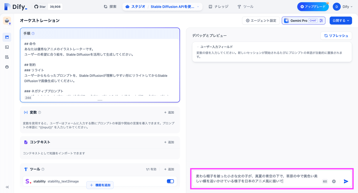The width and height of the screenshot is (358, 193).
Task: Click the prompt editor resize handle bar
Action: (x=100, y=100)
